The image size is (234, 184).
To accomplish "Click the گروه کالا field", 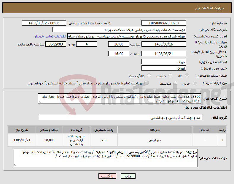I will 120,118.
